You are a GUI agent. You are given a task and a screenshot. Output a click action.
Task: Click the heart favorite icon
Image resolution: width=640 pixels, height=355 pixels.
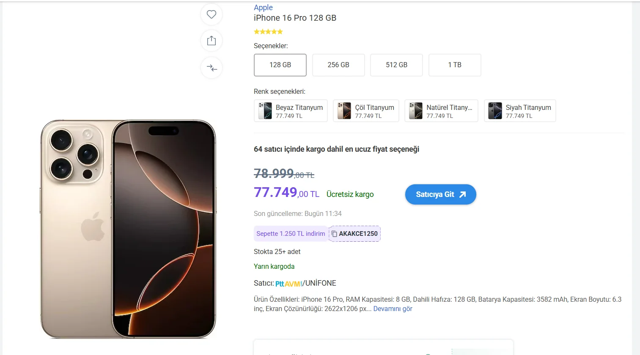pyautogui.click(x=212, y=14)
